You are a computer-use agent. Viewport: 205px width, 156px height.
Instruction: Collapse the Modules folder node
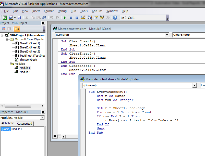(x=7, y=64)
